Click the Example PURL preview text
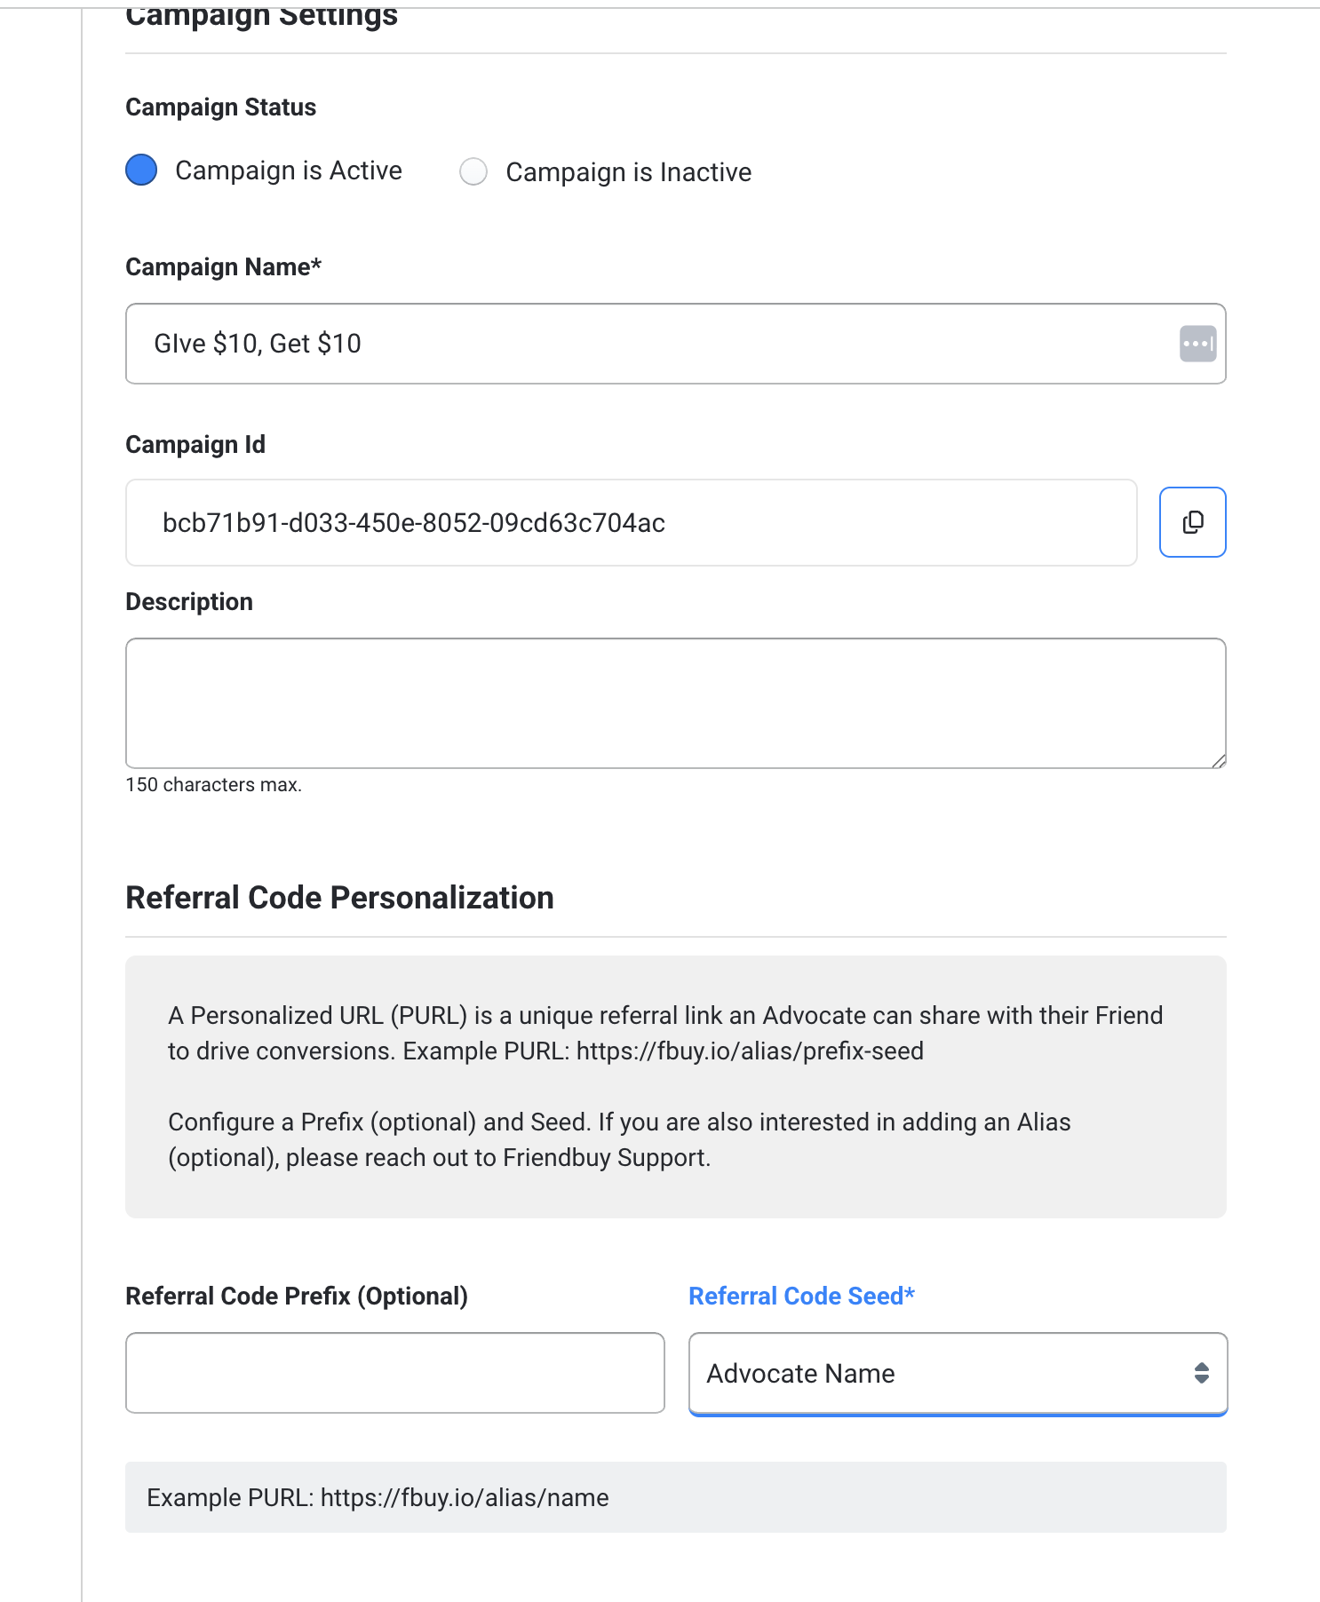The image size is (1320, 1602). click(x=378, y=1498)
